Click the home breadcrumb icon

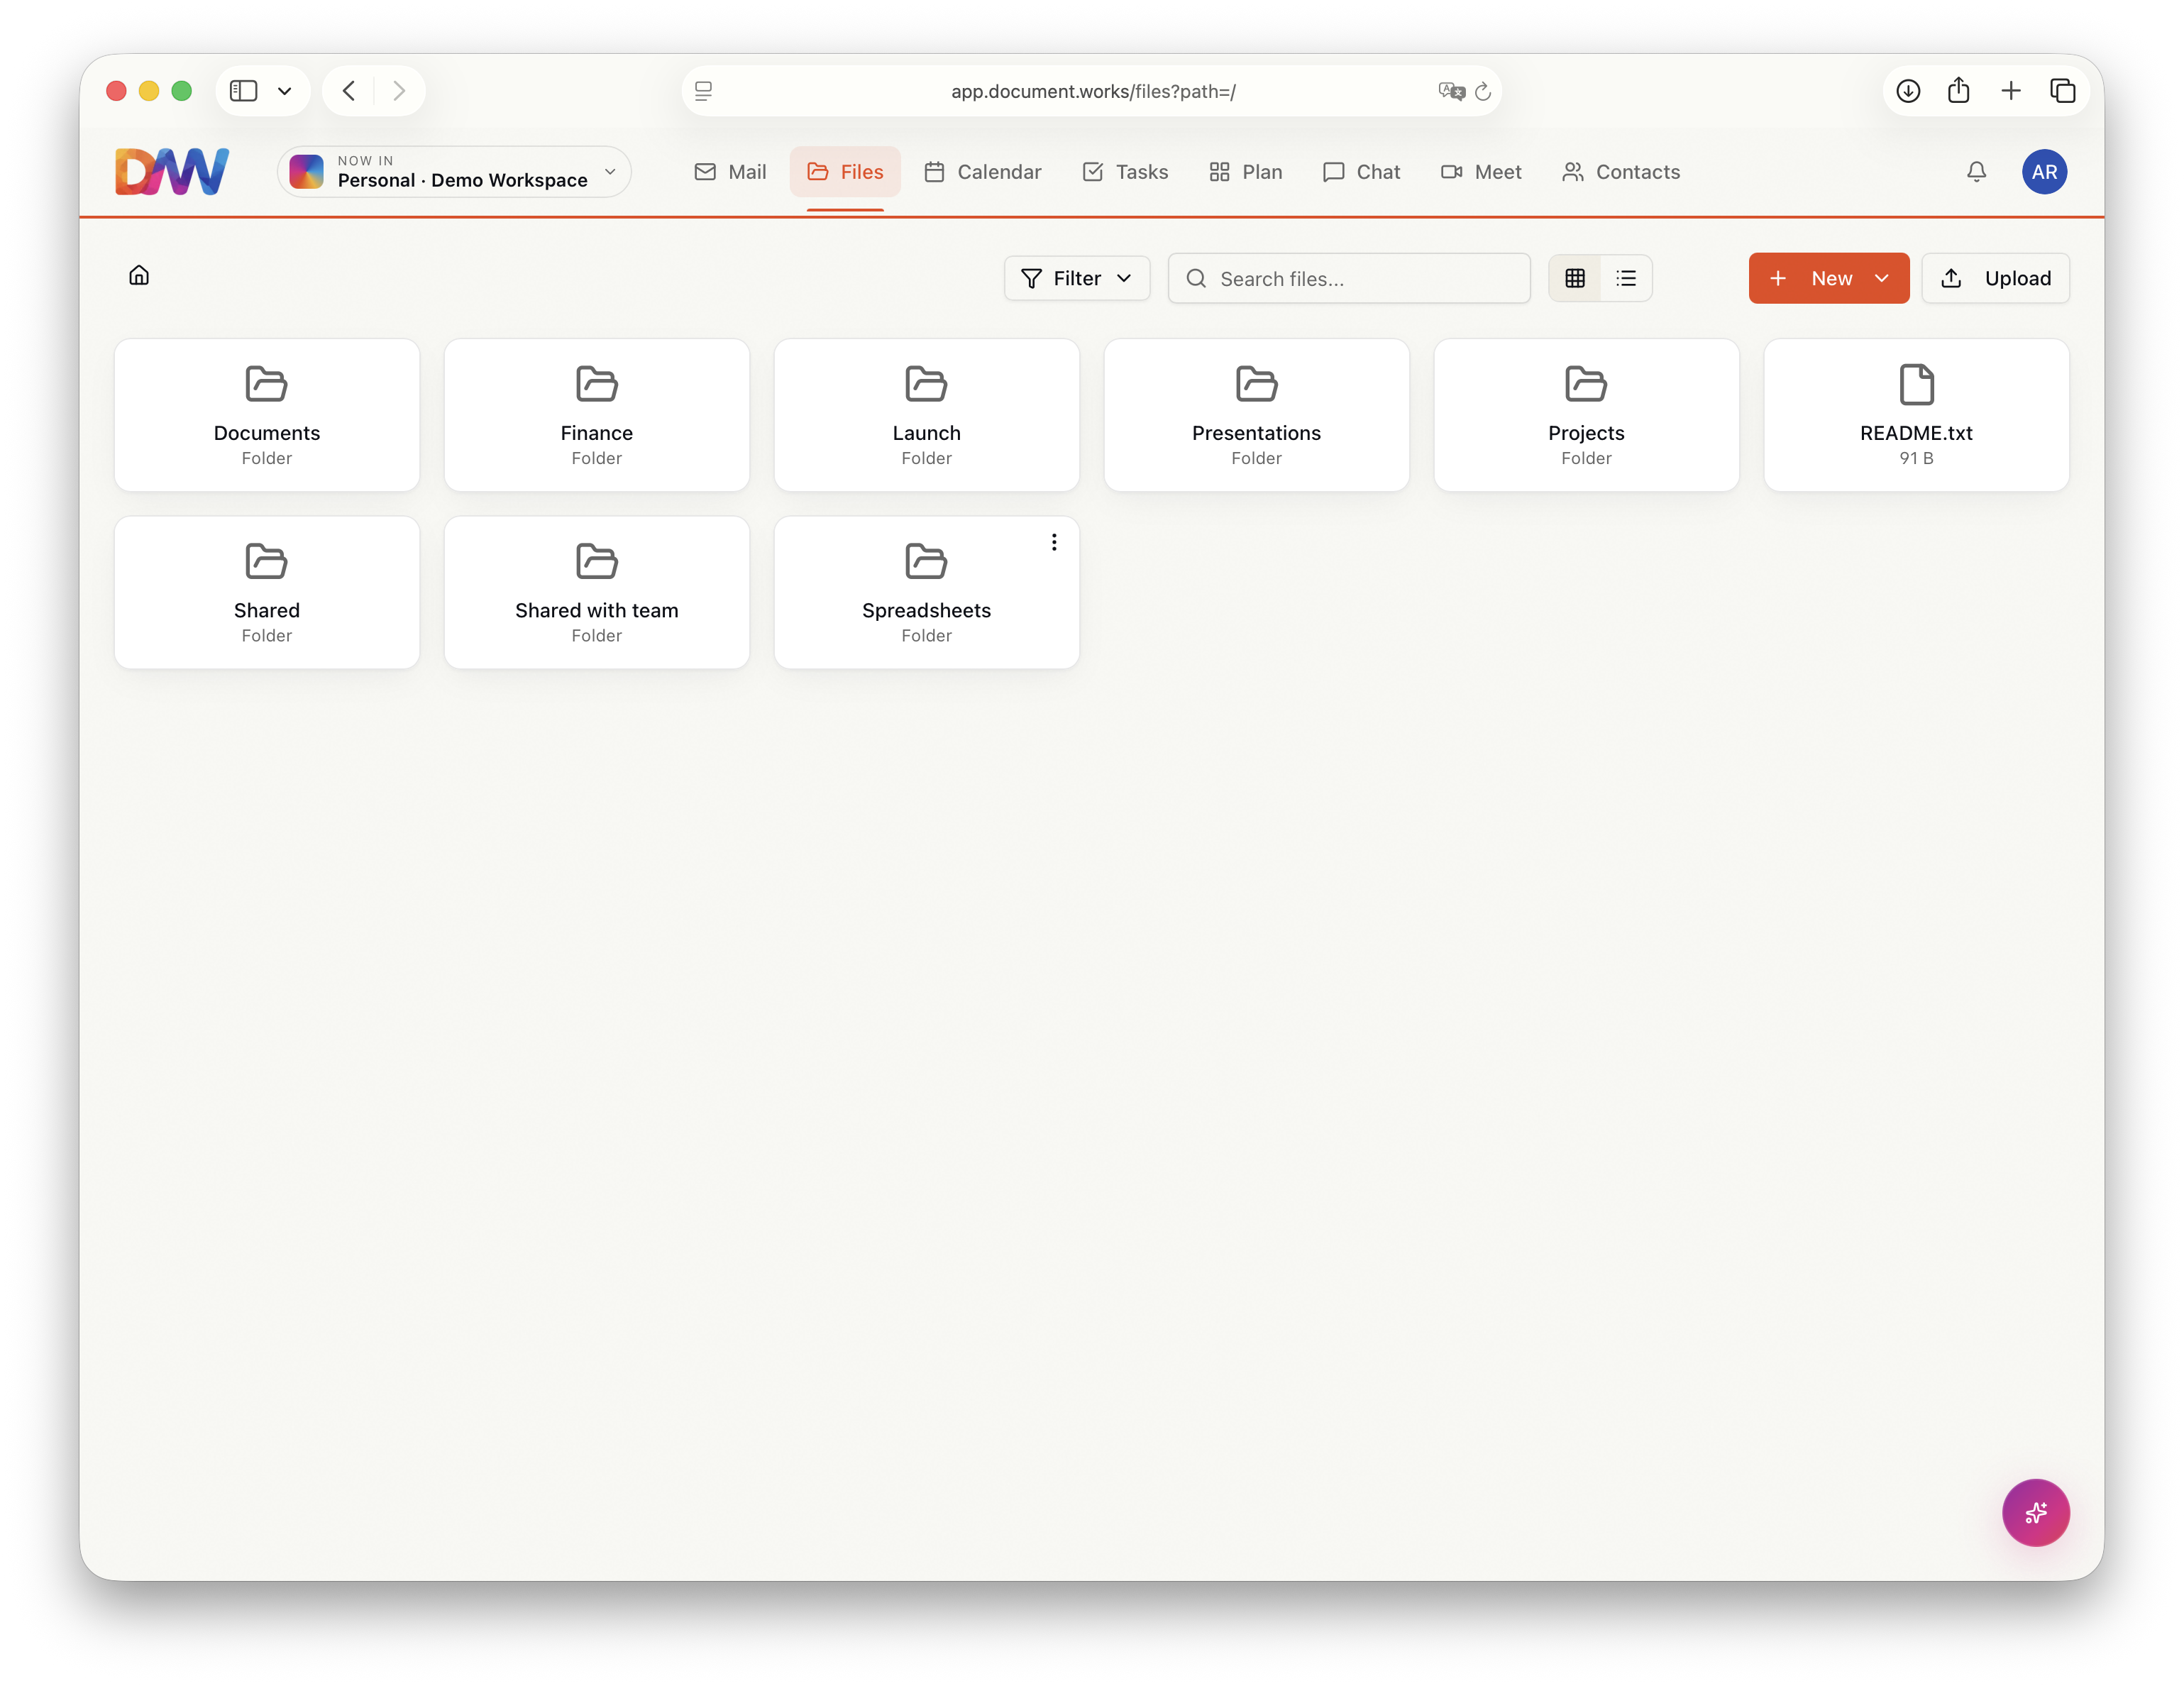(139, 275)
